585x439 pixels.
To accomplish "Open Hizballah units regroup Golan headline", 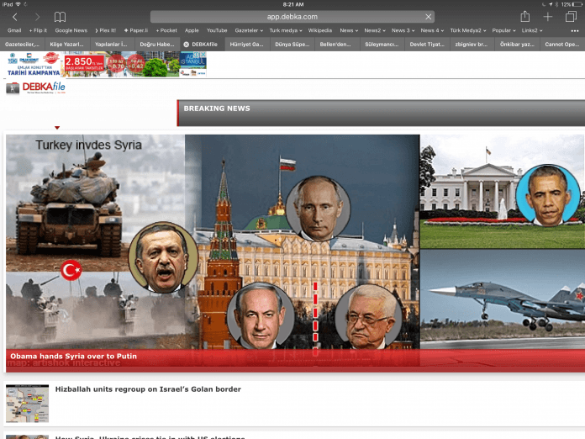I will 148,389.
